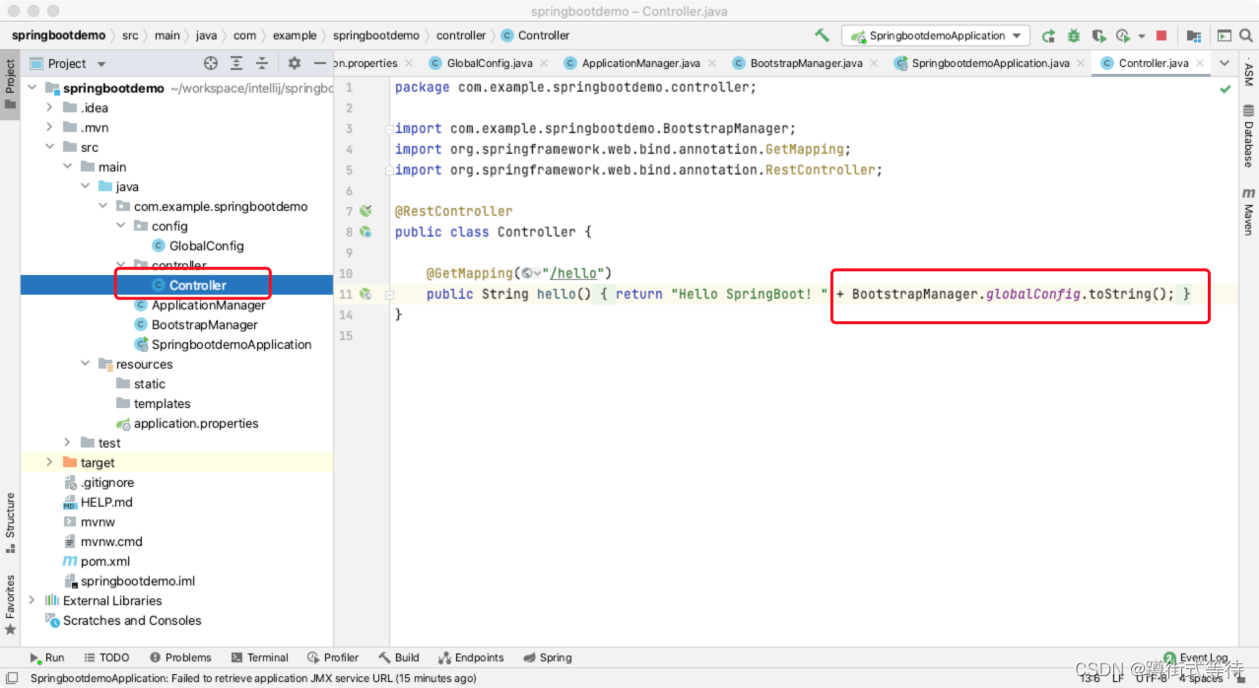Open the Project Structure icon
1259x688 pixels.
(1193, 35)
